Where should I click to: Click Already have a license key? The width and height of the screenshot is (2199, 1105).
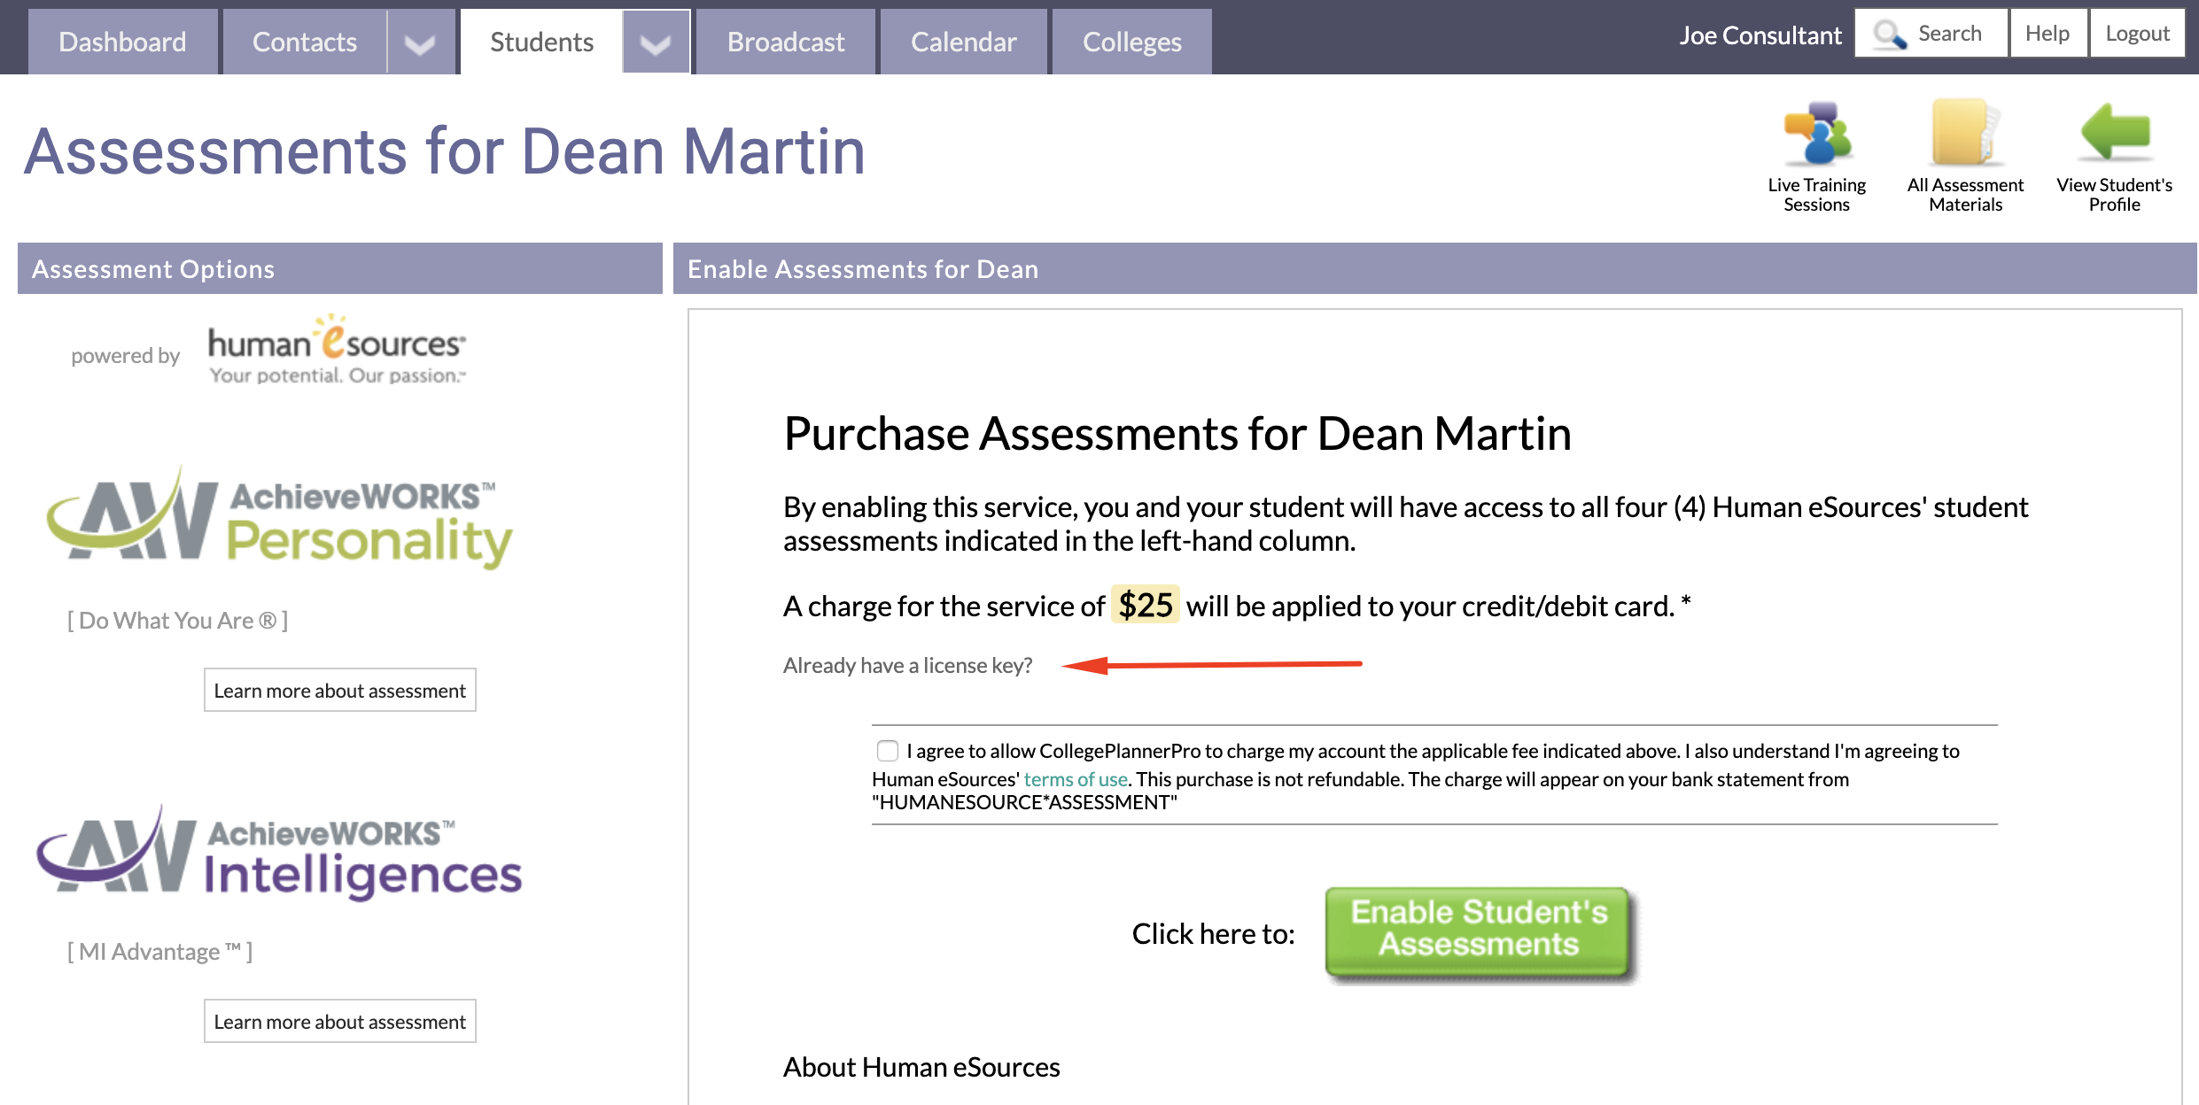(x=907, y=665)
